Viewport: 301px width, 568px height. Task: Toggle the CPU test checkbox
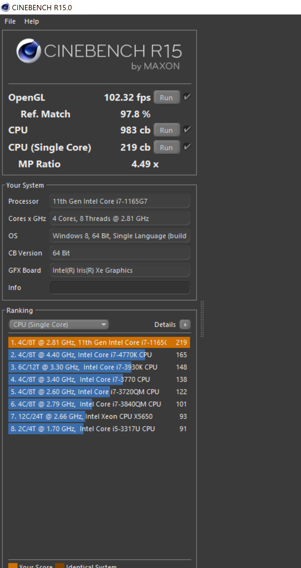[187, 130]
